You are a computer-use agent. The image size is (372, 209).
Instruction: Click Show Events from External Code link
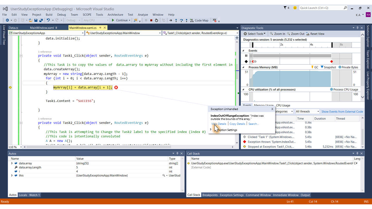click(342, 111)
